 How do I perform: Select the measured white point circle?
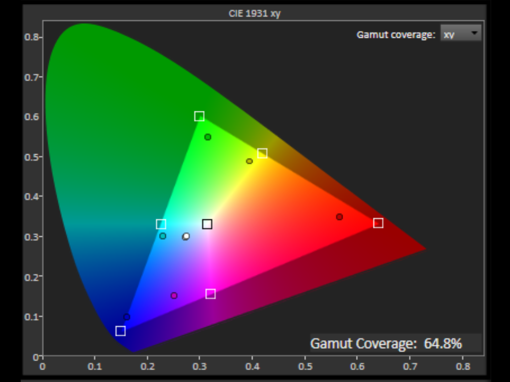click(186, 236)
